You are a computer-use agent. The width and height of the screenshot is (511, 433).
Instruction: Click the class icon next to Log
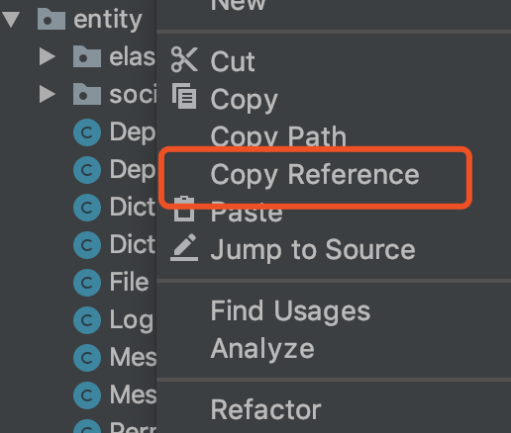[87, 320]
